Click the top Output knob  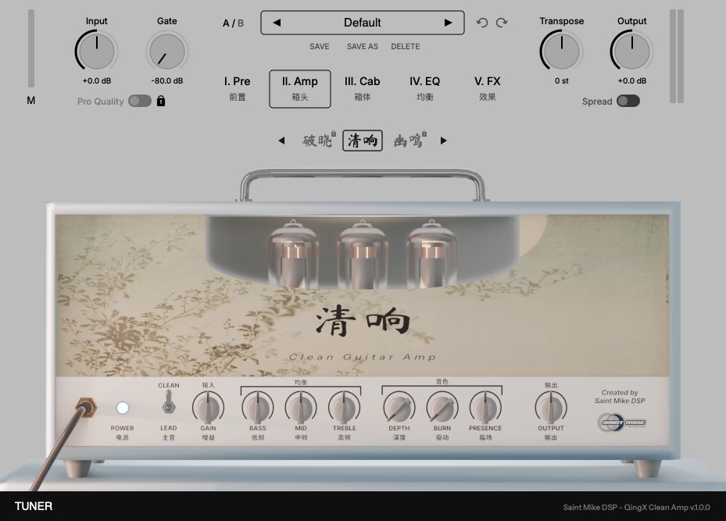point(631,51)
